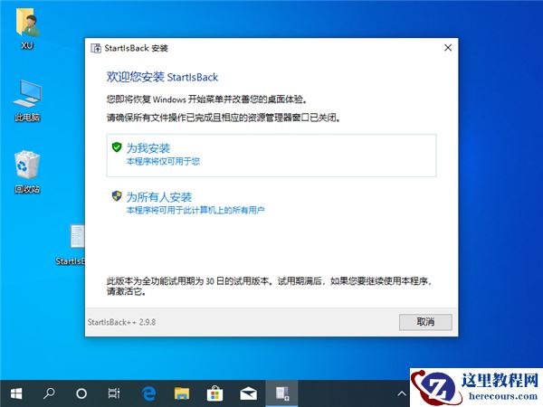543x407 pixels.
Task: Click the running installer taskbar icon
Action: click(x=281, y=393)
